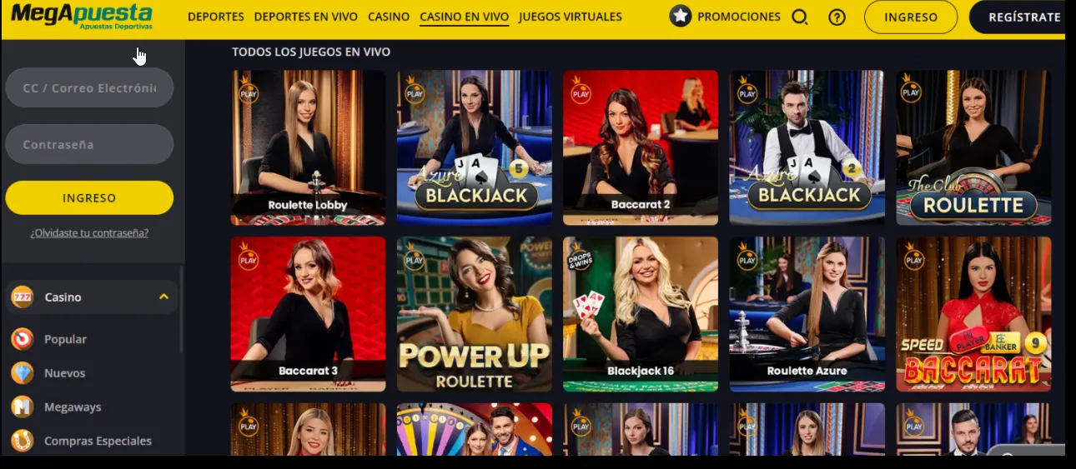Click the Compras Especiales horseshoe icon
Screen dimensions: 1076x469
tap(23, 441)
